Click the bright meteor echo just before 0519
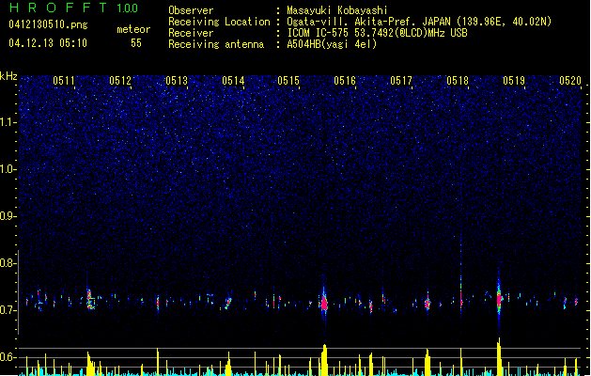This screenshot has height=376, width=591. pyautogui.click(x=500, y=298)
